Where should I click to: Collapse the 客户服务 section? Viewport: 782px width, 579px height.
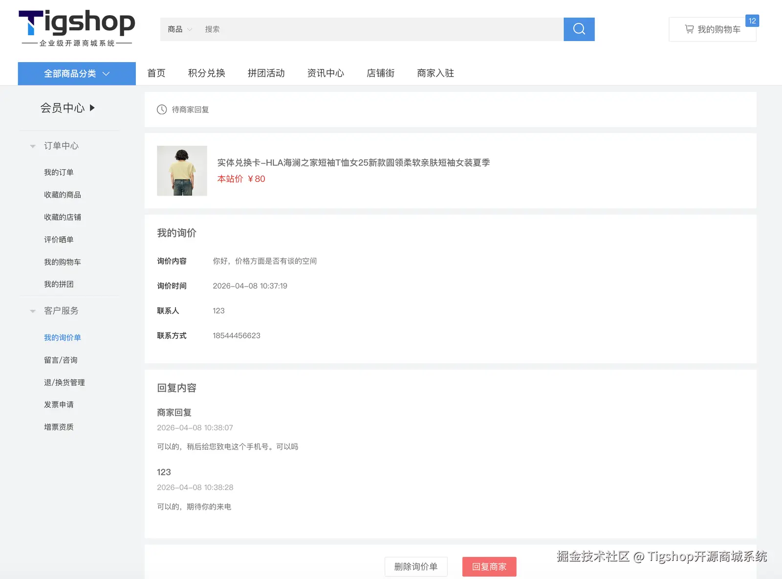coord(33,311)
